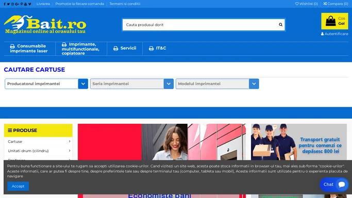Accept the cookie notice
The width and height of the screenshot is (352, 198).
(x=18, y=186)
